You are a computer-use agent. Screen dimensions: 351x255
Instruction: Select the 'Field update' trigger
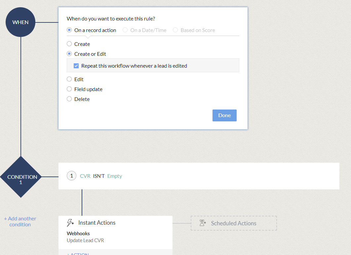pyautogui.click(x=69, y=89)
